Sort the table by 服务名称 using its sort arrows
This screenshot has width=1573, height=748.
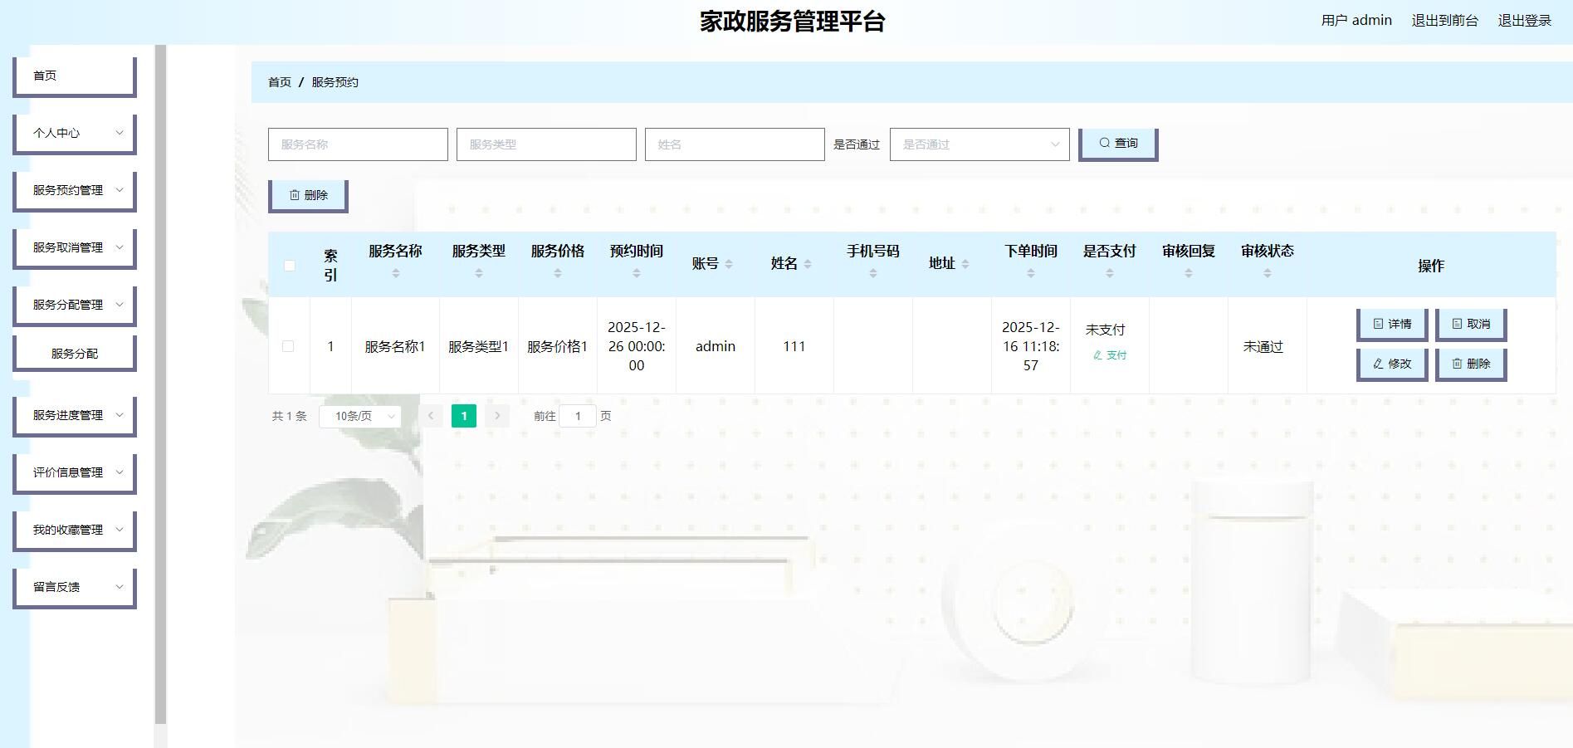[395, 271]
